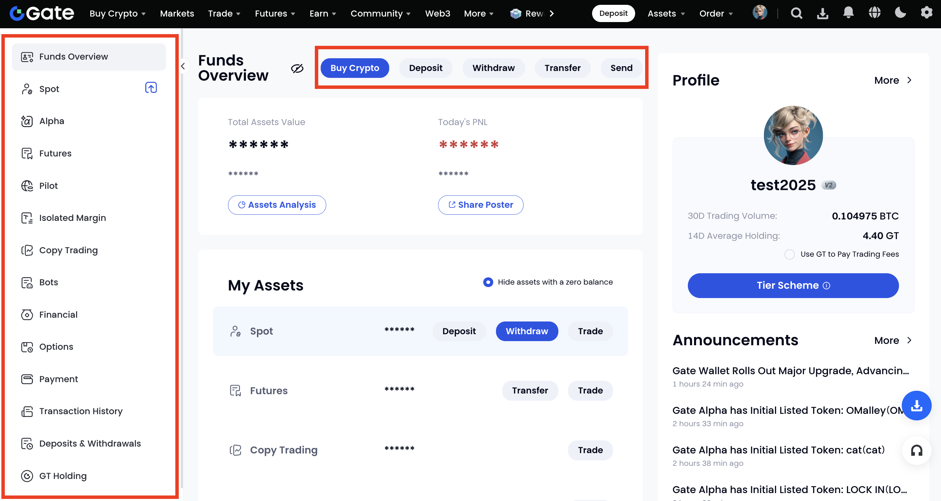Enable Use GT to Pay Trading Fees
This screenshot has height=501, width=941.
789,254
